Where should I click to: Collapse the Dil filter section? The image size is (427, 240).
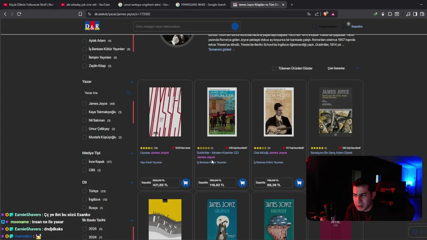131,182
